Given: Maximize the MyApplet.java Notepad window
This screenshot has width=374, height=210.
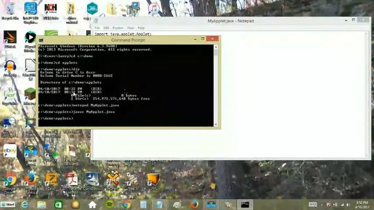Looking at the screenshot, I should click(x=354, y=20).
